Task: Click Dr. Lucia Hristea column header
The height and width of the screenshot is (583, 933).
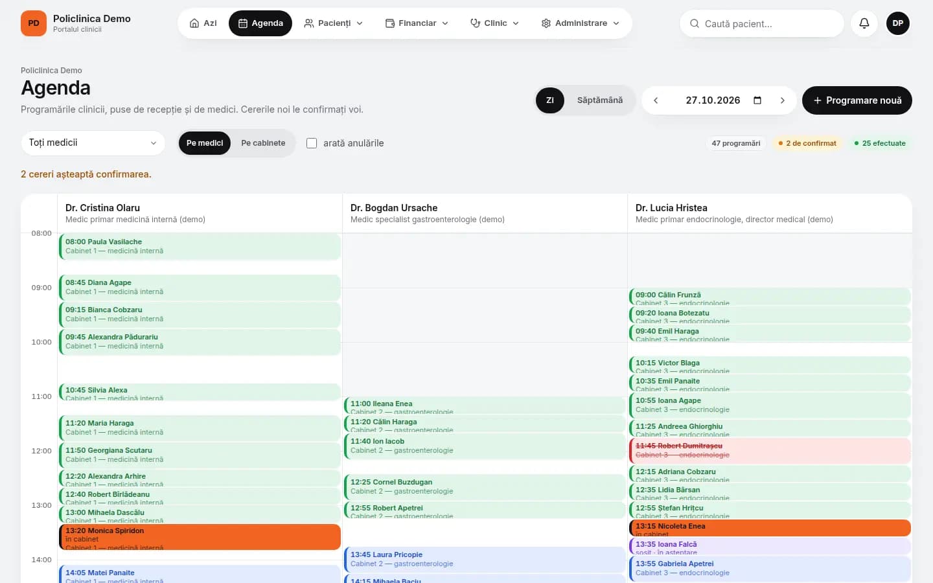Action: pyautogui.click(x=770, y=213)
